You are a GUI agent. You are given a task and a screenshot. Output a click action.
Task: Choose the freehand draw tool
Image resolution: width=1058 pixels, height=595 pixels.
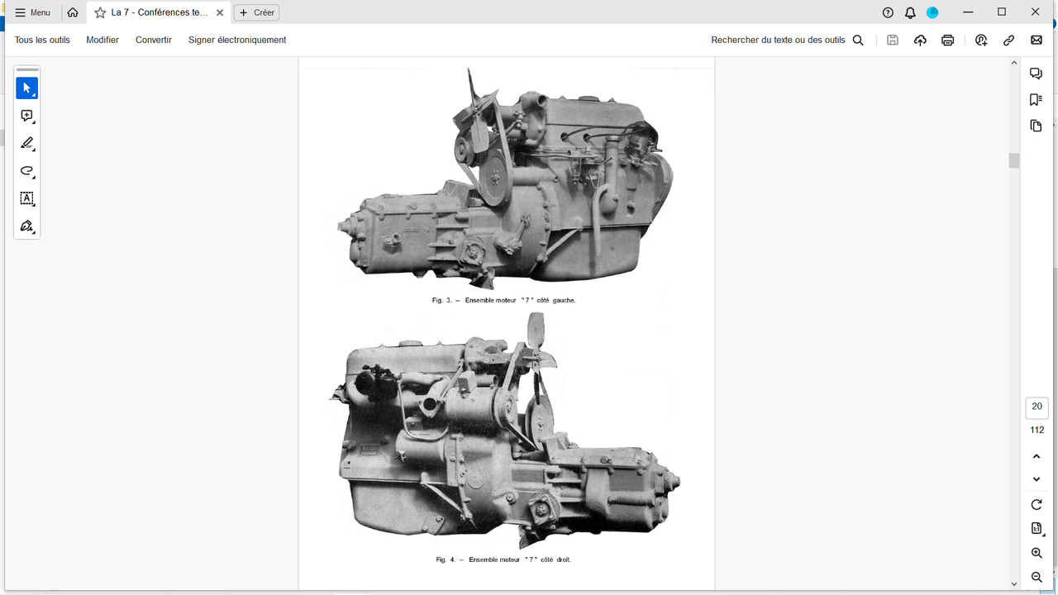tap(26, 171)
